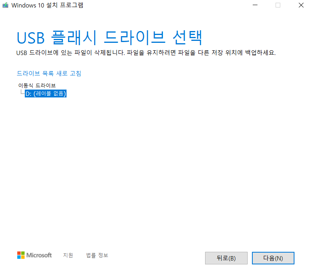Viewport: 311px width, 275px height.
Task: Minimize the setup window
Action: tap(255, 5)
